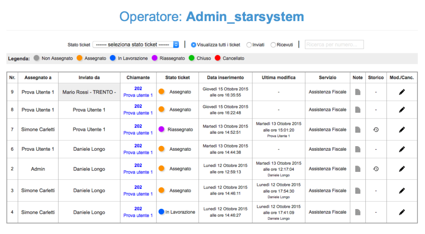Open the note document icon for ticket 3
Screen dimensions: 425x234
[357, 191]
